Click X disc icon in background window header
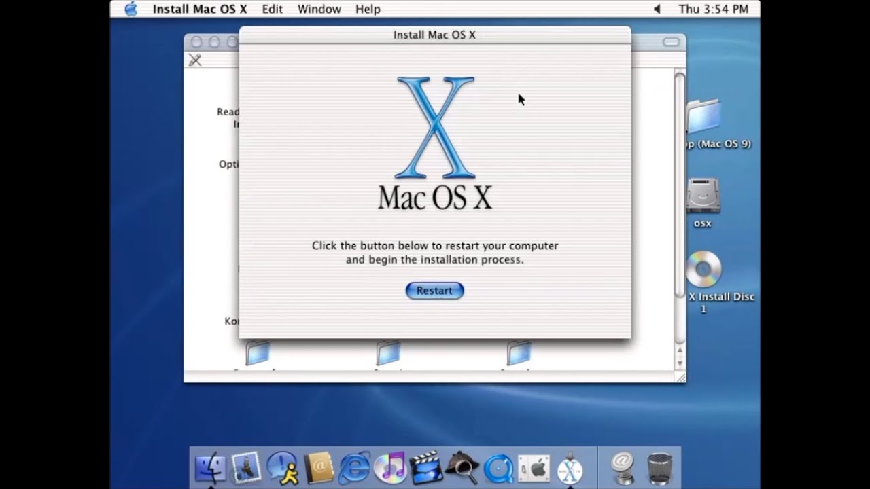This screenshot has height=489, width=870. (195, 60)
